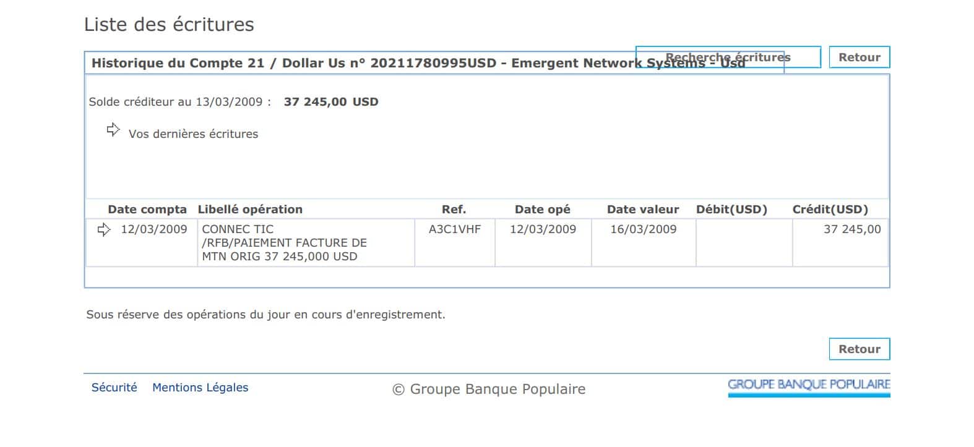The width and height of the screenshot is (974, 447).
Task: Click the Ref. column header
Action: (454, 210)
